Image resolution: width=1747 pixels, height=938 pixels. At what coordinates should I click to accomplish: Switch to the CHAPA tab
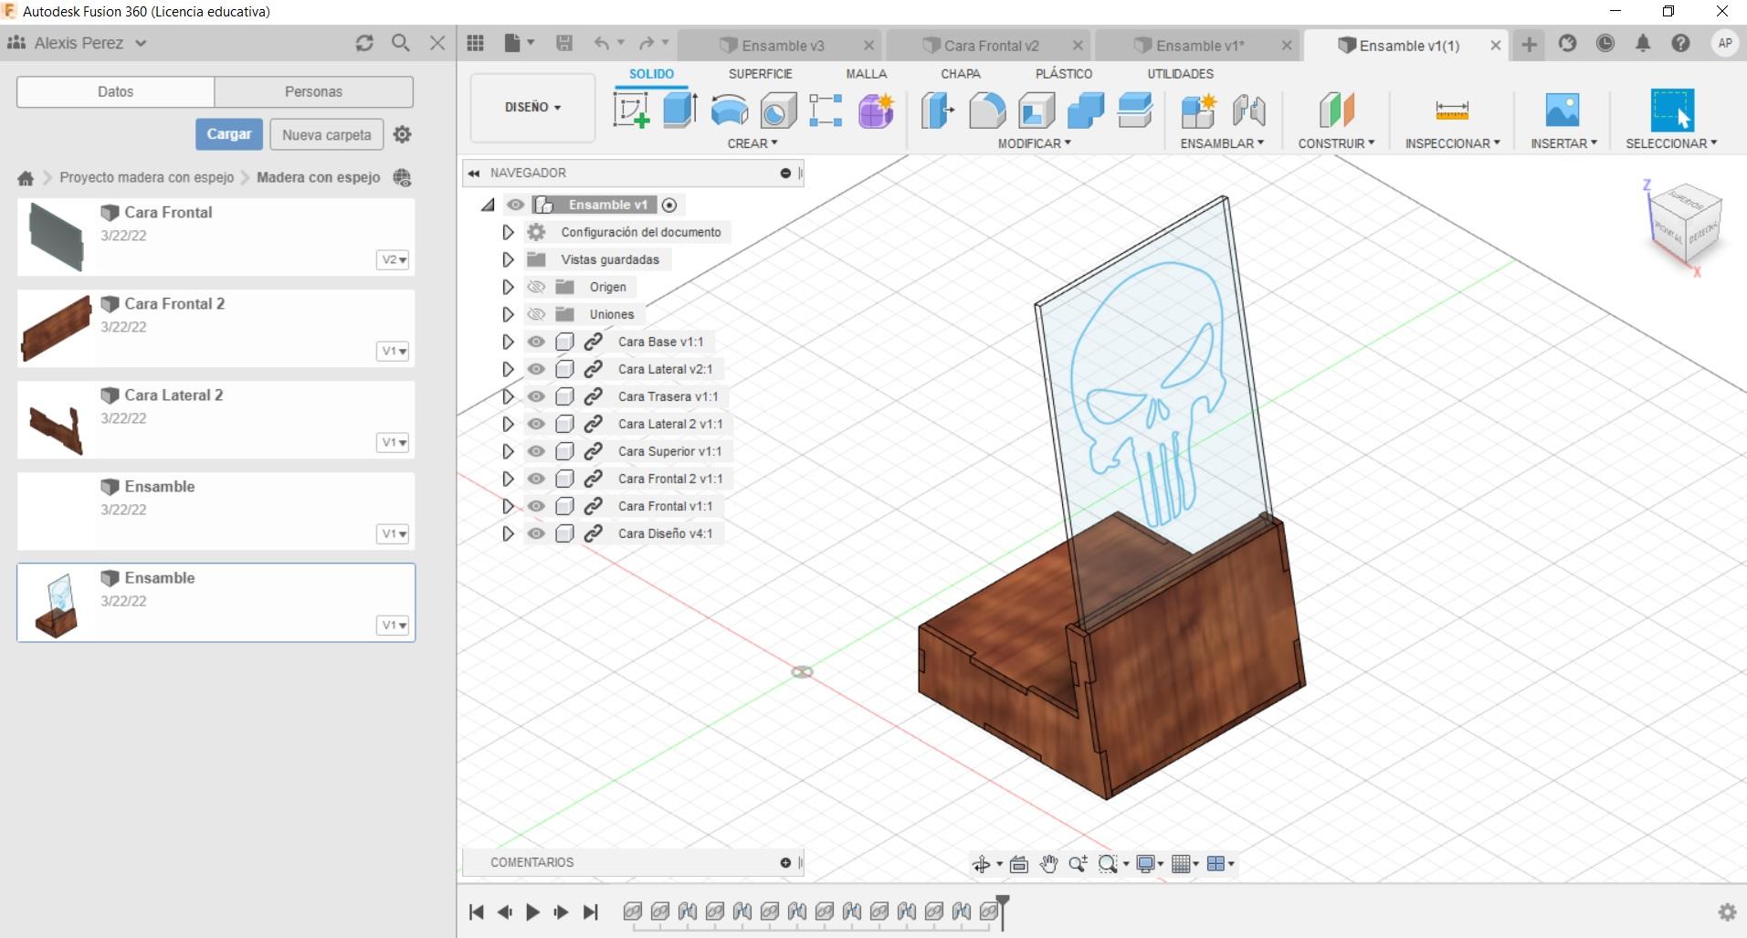pyautogui.click(x=961, y=74)
